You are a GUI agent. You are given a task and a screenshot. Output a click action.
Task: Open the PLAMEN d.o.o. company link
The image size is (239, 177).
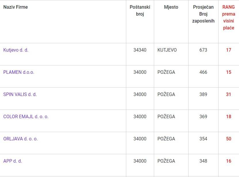tap(19, 72)
